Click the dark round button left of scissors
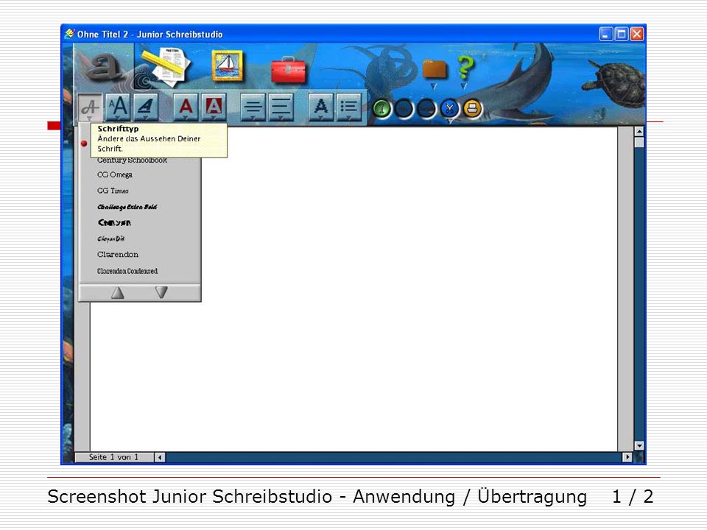 click(426, 109)
